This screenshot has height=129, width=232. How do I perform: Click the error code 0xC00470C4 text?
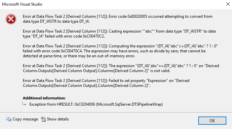pyautogui.click(x=72, y=51)
